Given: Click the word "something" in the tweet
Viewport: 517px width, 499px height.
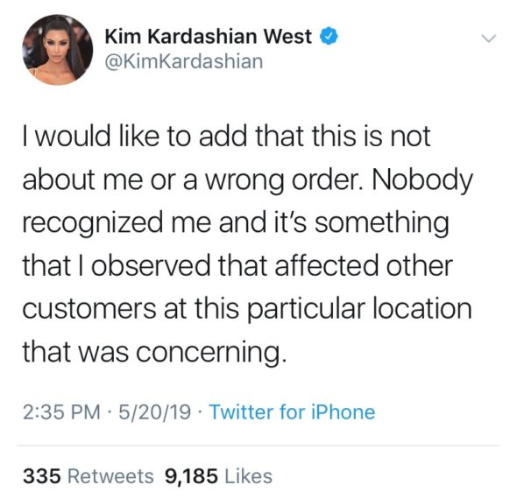Looking at the screenshot, I should pos(382,223).
